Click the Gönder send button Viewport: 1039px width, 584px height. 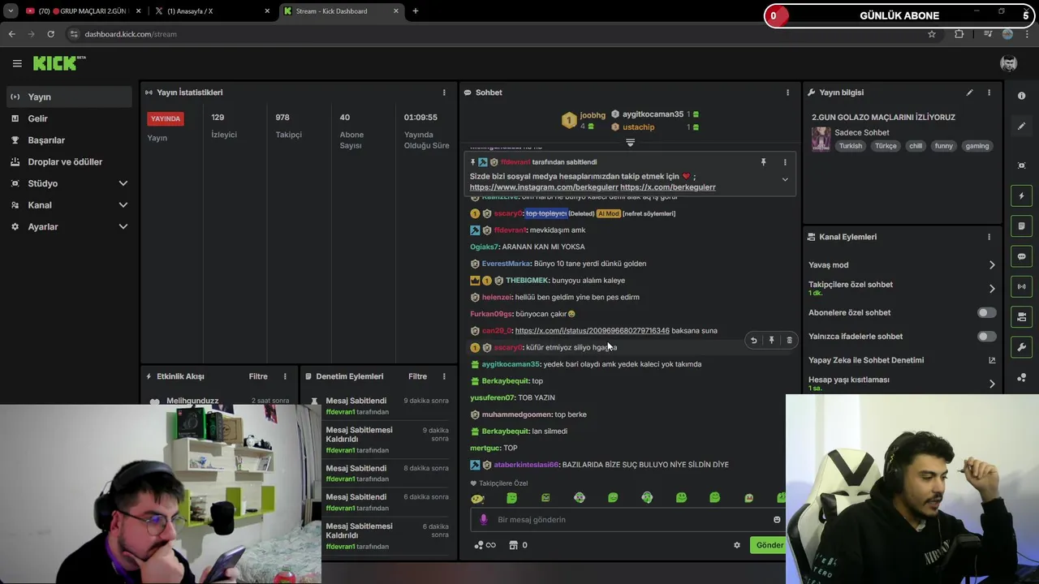click(770, 545)
